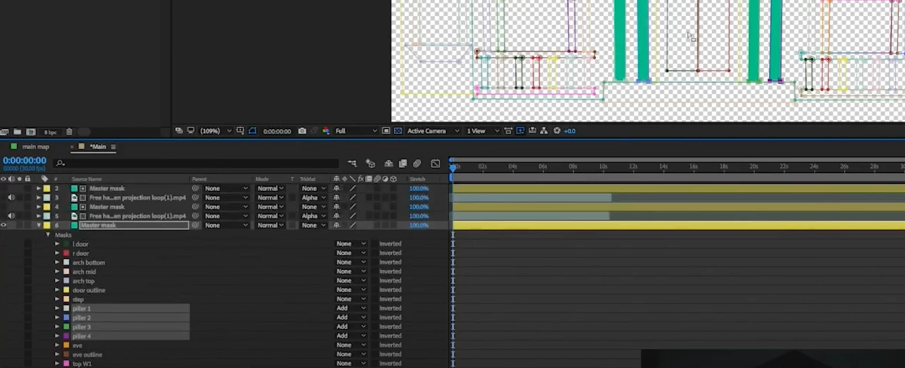Collapse the Masks group under layer 6
This screenshot has height=368, width=905.
click(48, 235)
